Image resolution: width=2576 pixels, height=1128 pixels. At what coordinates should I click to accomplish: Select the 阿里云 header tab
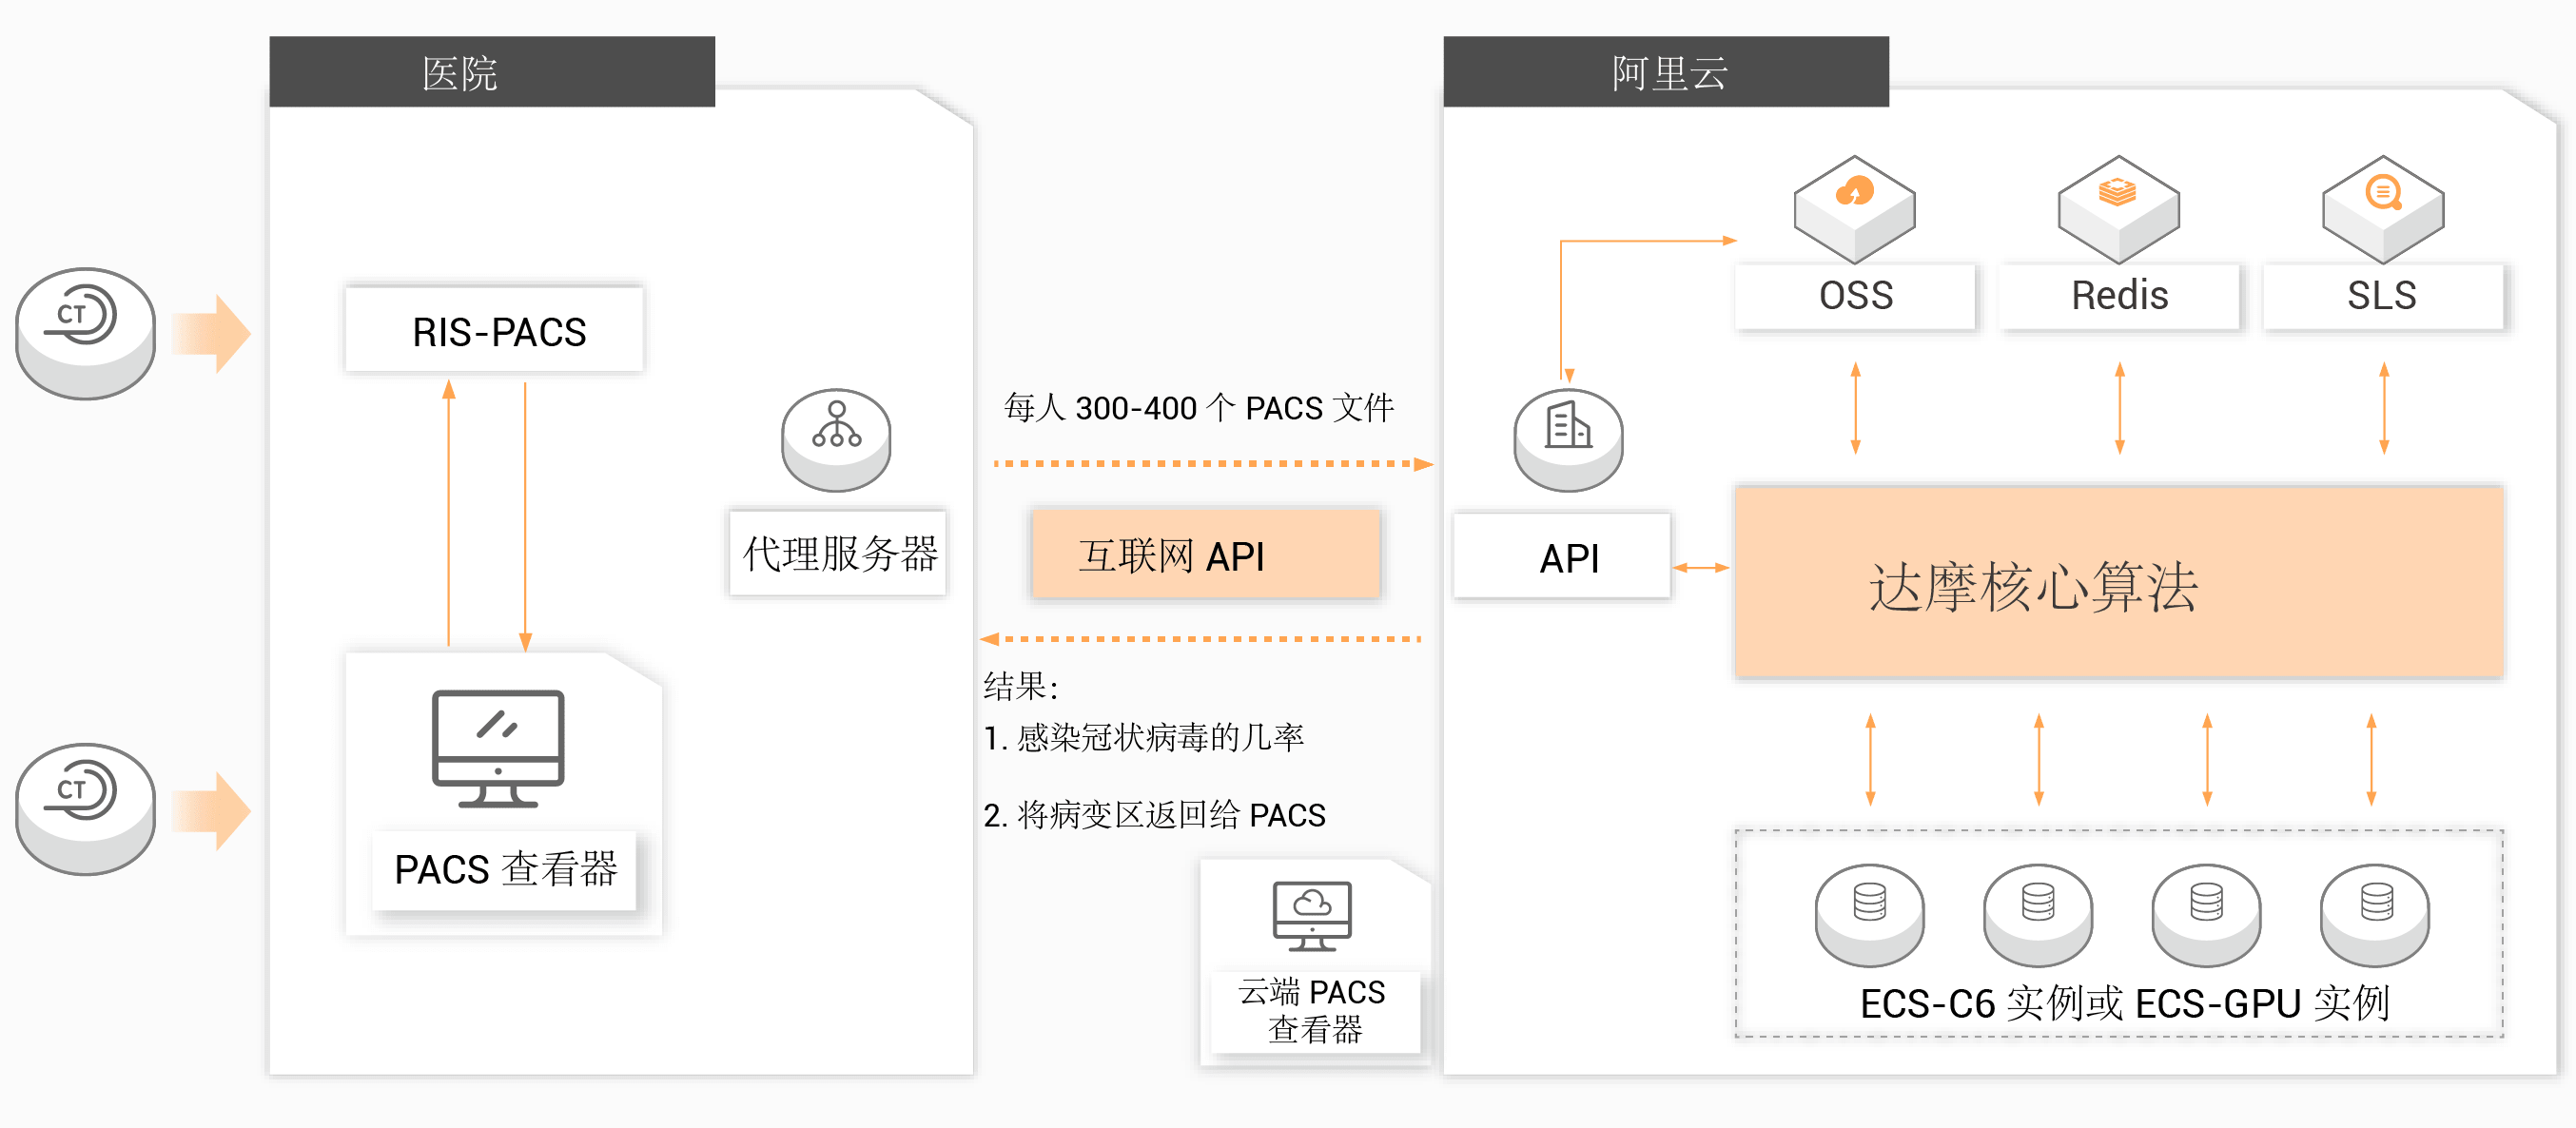1666,72
